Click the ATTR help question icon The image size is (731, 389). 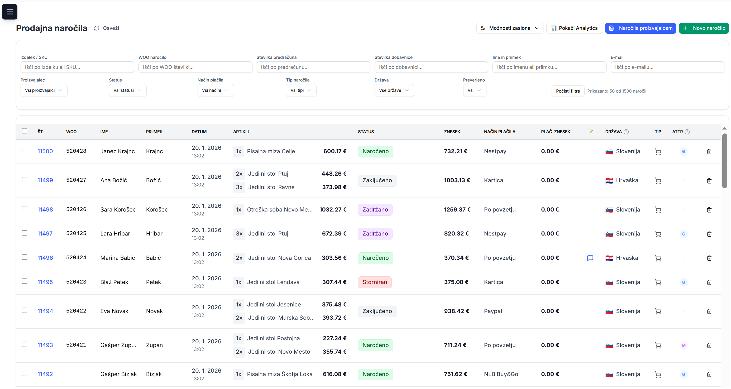click(x=687, y=132)
